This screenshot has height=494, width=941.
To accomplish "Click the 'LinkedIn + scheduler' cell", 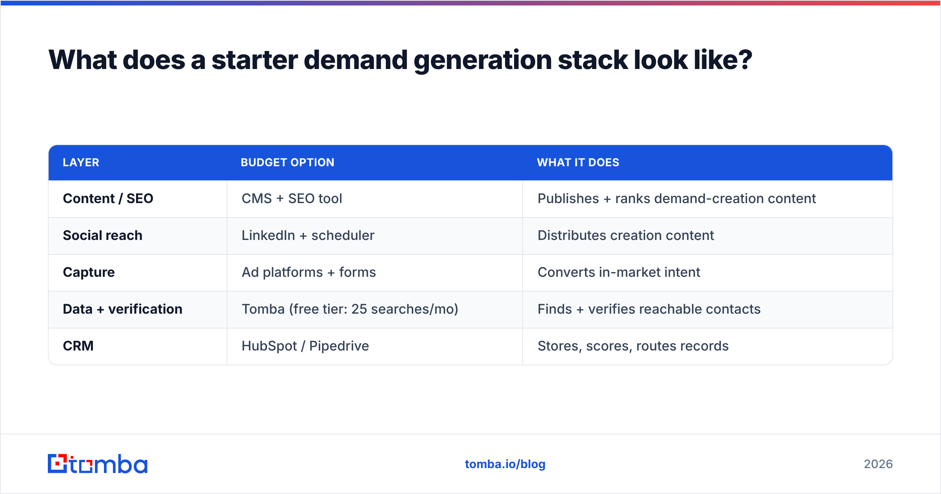I will pos(375,236).
